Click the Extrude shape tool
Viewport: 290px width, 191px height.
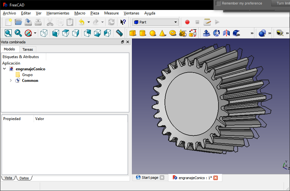point(207,33)
